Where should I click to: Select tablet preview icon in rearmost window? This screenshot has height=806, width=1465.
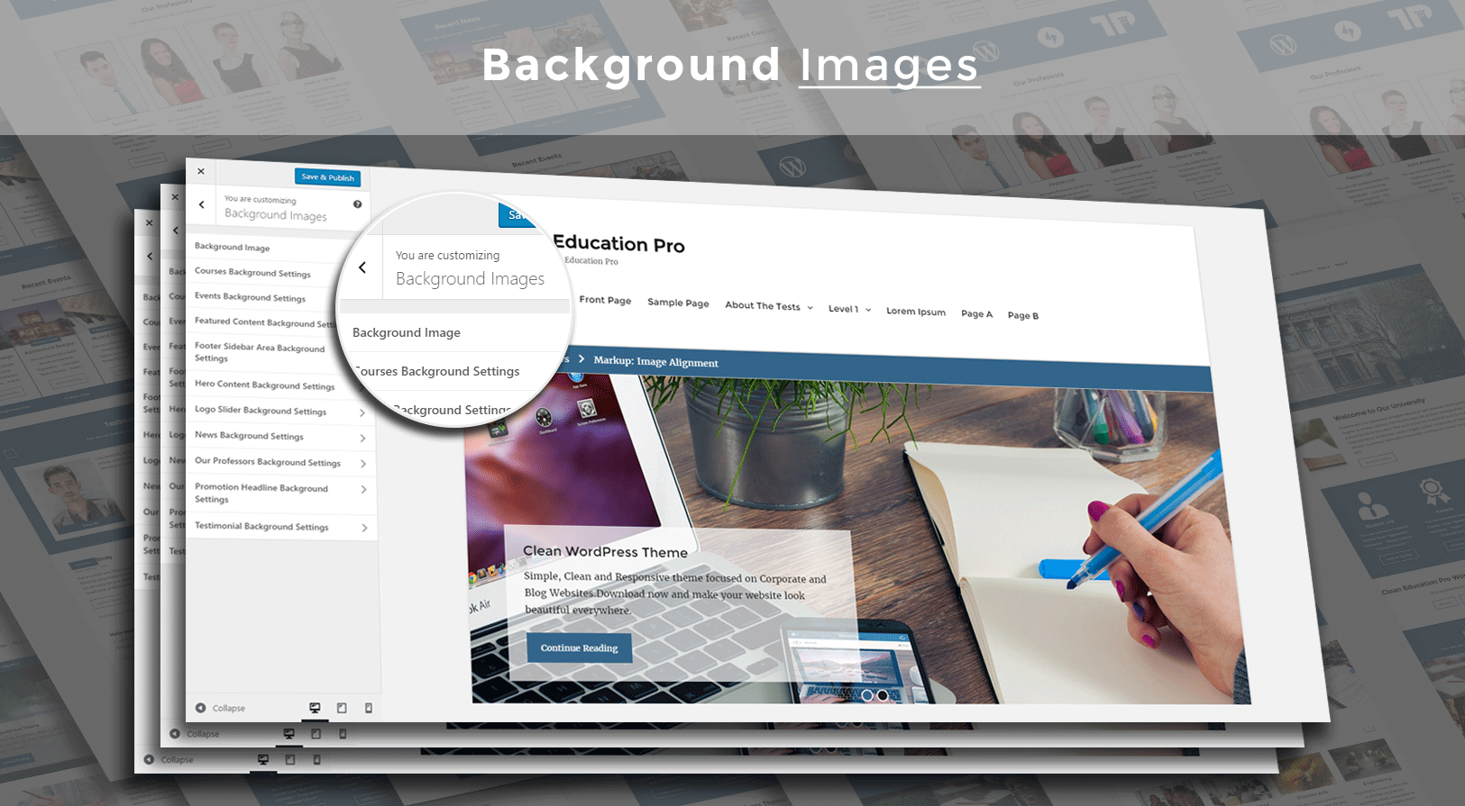click(290, 760)
